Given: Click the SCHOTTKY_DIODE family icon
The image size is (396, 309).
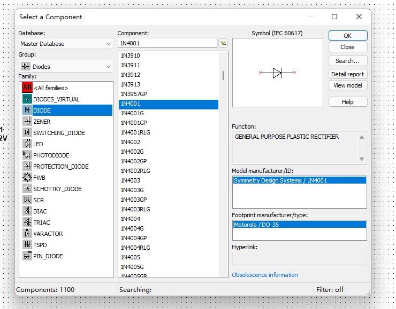Looking at the screenshot, I should (x=27, y=188).
